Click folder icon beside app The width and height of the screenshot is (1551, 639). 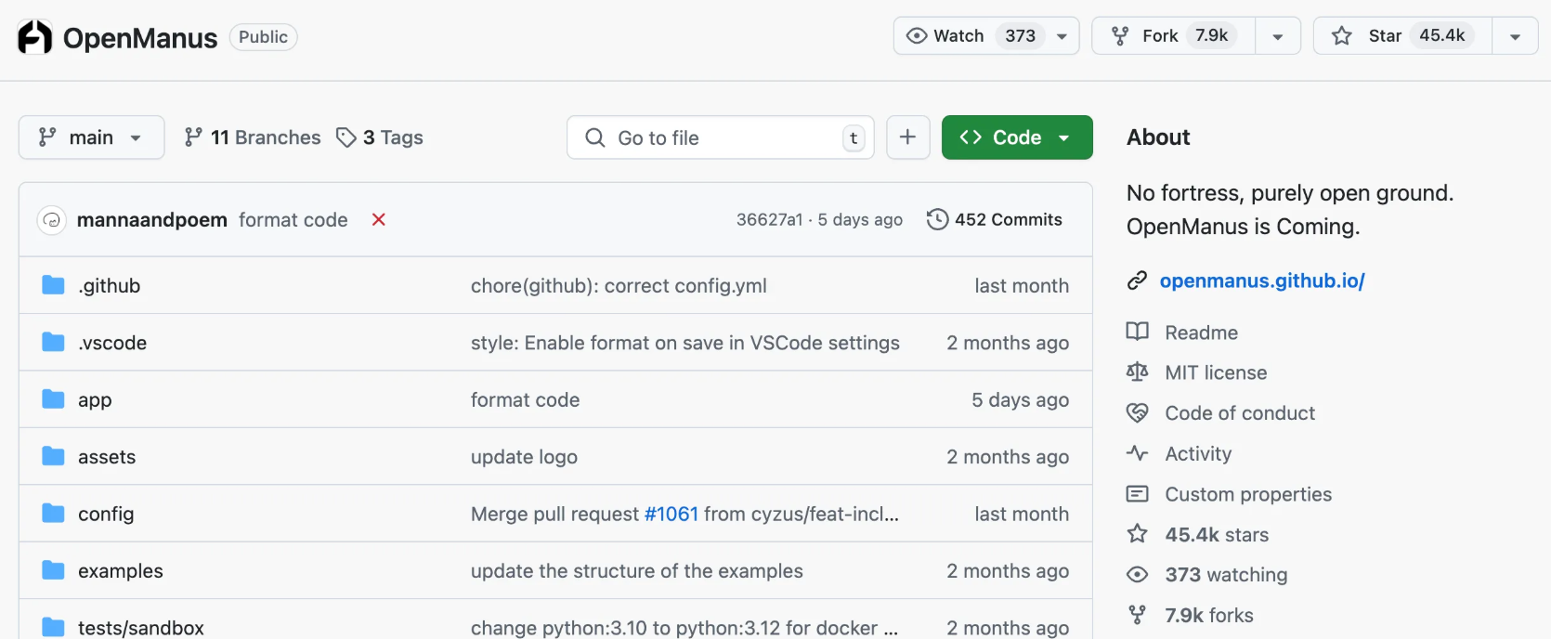tap(53, 399)
